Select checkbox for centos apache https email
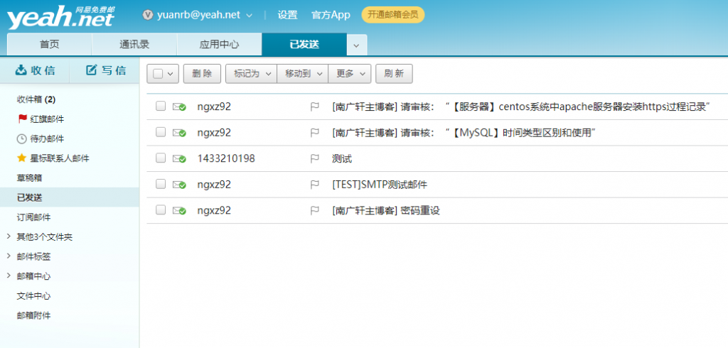Image resolution: width=728 pixels, height=348 pixels. pos(161,107)
